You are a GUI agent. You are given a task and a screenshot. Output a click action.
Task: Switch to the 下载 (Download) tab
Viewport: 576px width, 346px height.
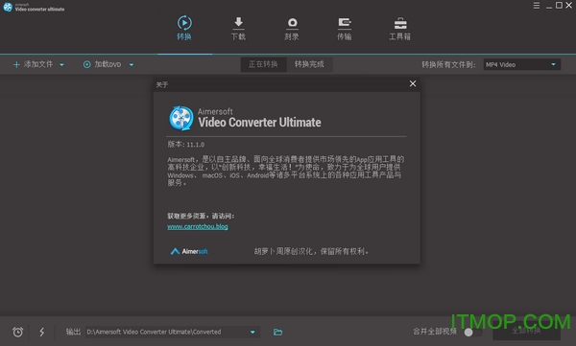pos(238,28)
